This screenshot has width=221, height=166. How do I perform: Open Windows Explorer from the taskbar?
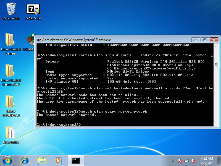[42, 160]
